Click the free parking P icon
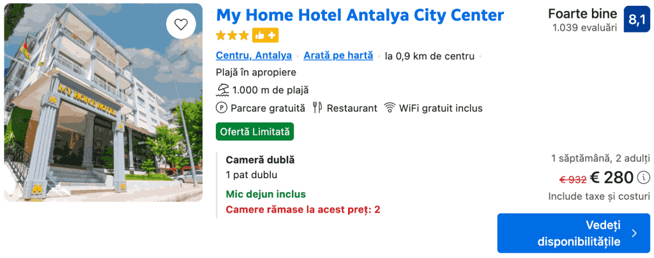 tap(222, 109)
